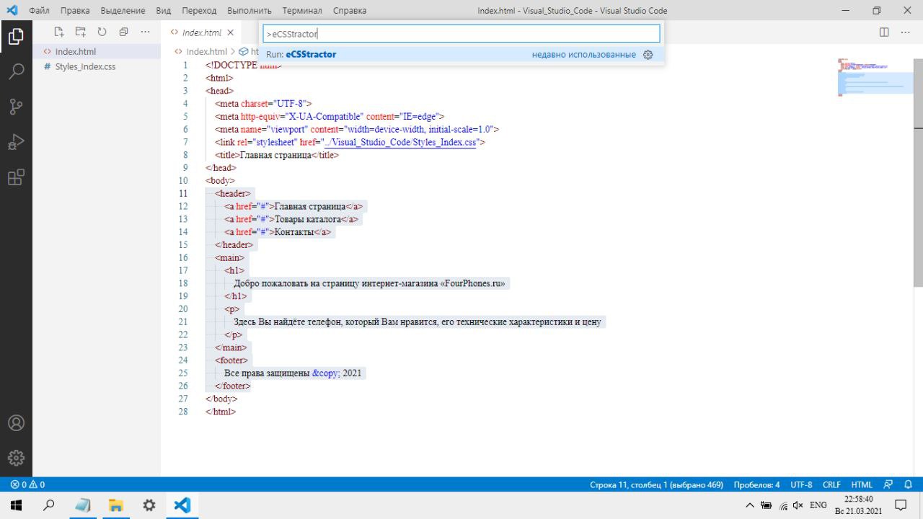Open the Source Control view
923x519 pixels.
pos(16,107)
